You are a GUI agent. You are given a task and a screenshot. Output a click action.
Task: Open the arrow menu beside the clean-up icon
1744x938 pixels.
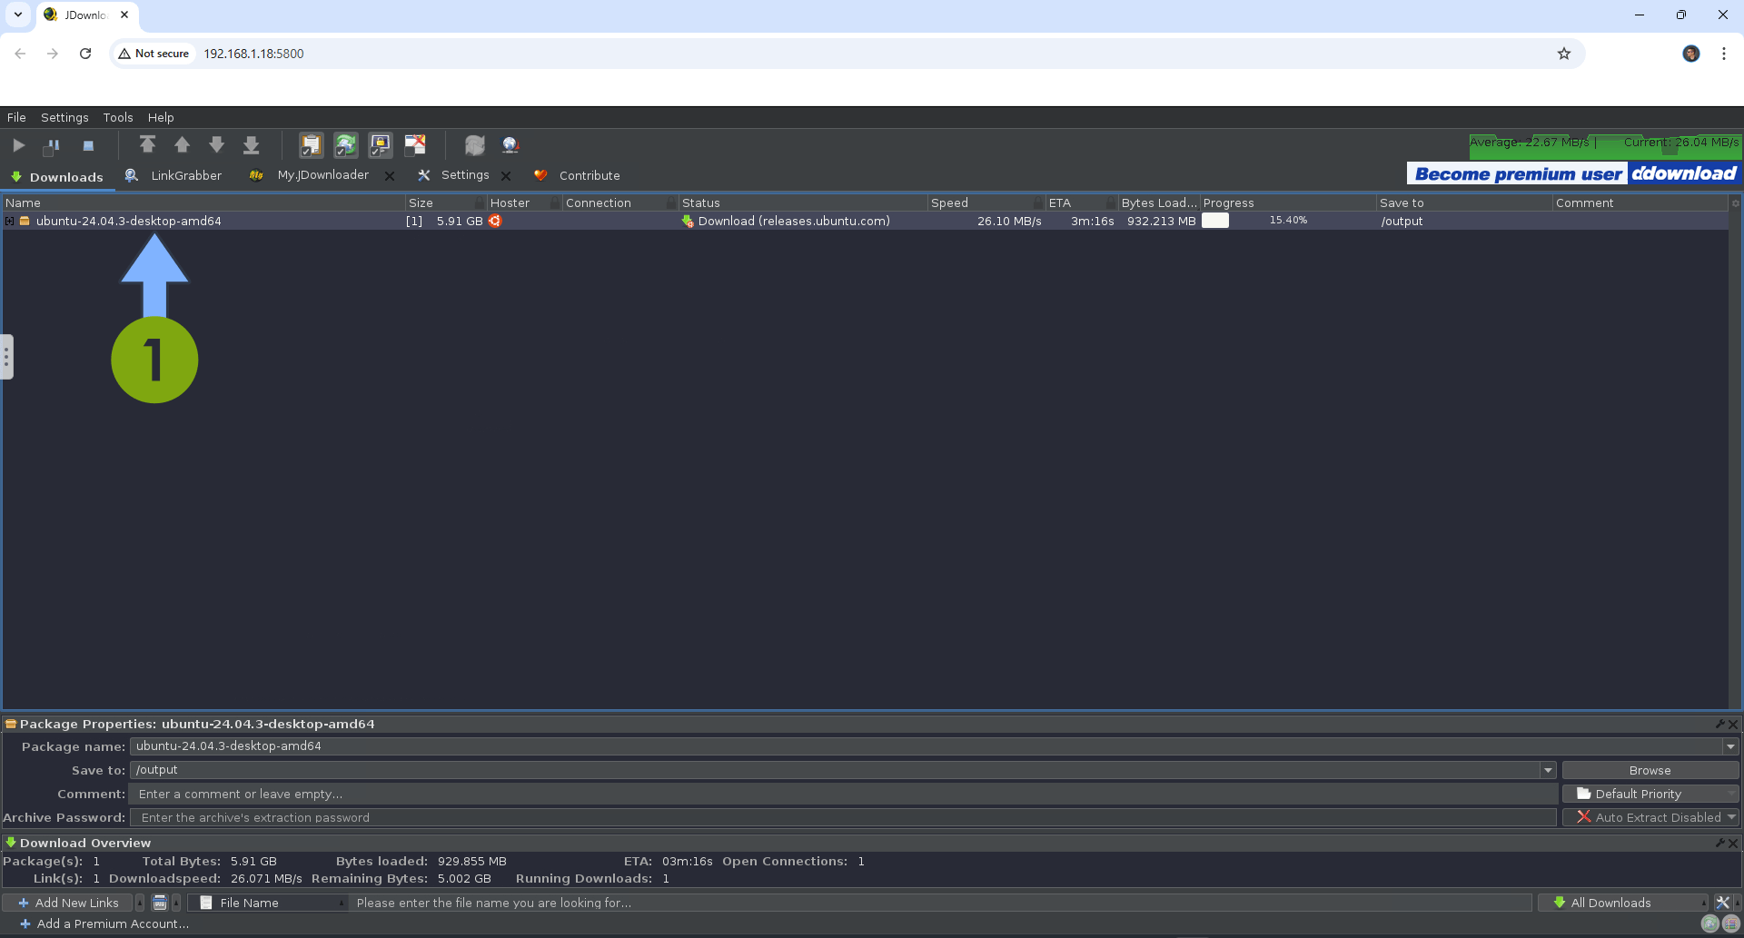pos(177,903)
